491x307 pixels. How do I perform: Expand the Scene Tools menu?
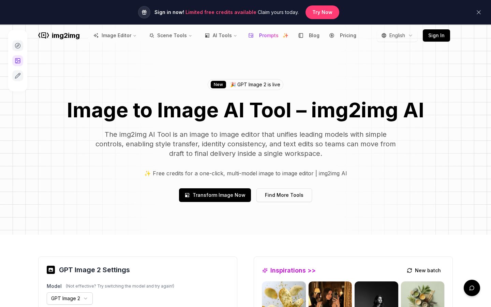[x=170, y=35]
